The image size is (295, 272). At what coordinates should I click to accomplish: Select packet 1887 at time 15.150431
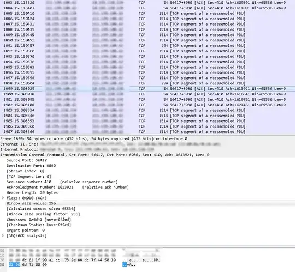[147, 24]
